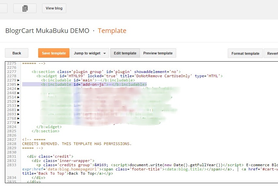Click the <!-- ===== comment start at line 2827
The image size is (278, 190).
pyautogui.click(x=34, y=139)
